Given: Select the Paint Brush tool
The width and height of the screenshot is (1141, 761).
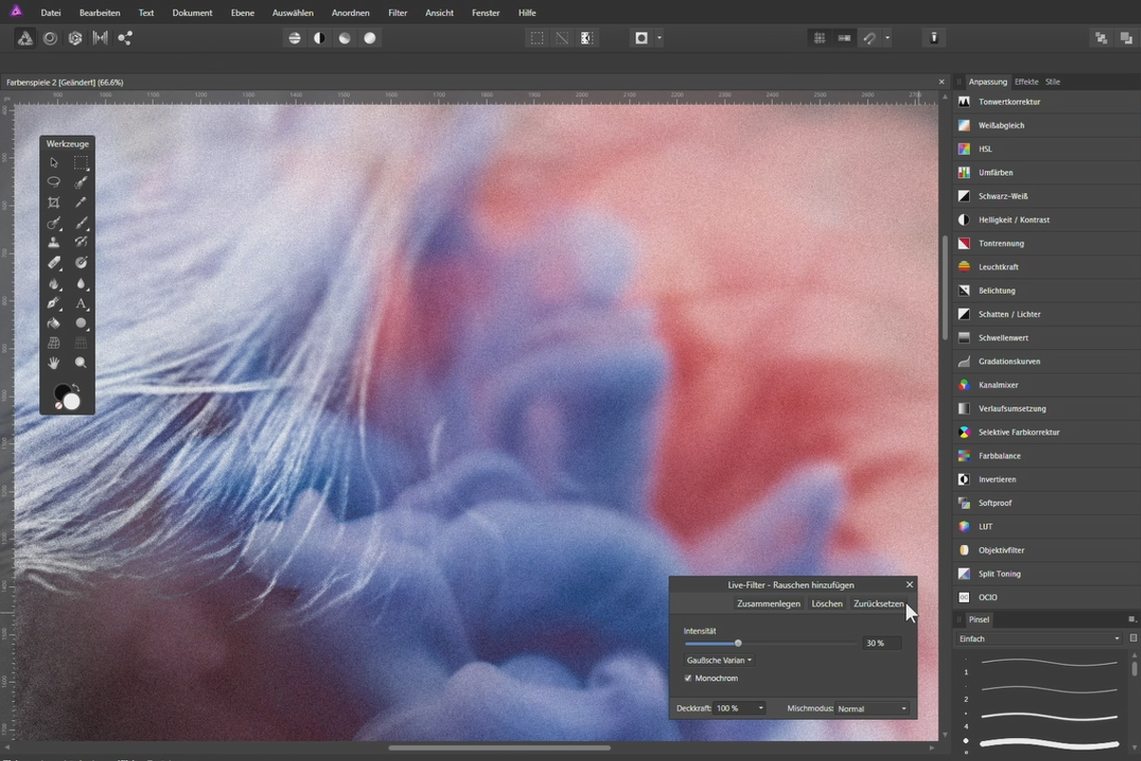Looking at the screenshot, I should click(x=82, y=223).
